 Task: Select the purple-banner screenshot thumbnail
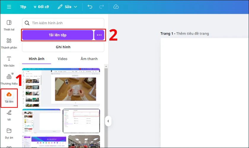click(x=44, y=141)
